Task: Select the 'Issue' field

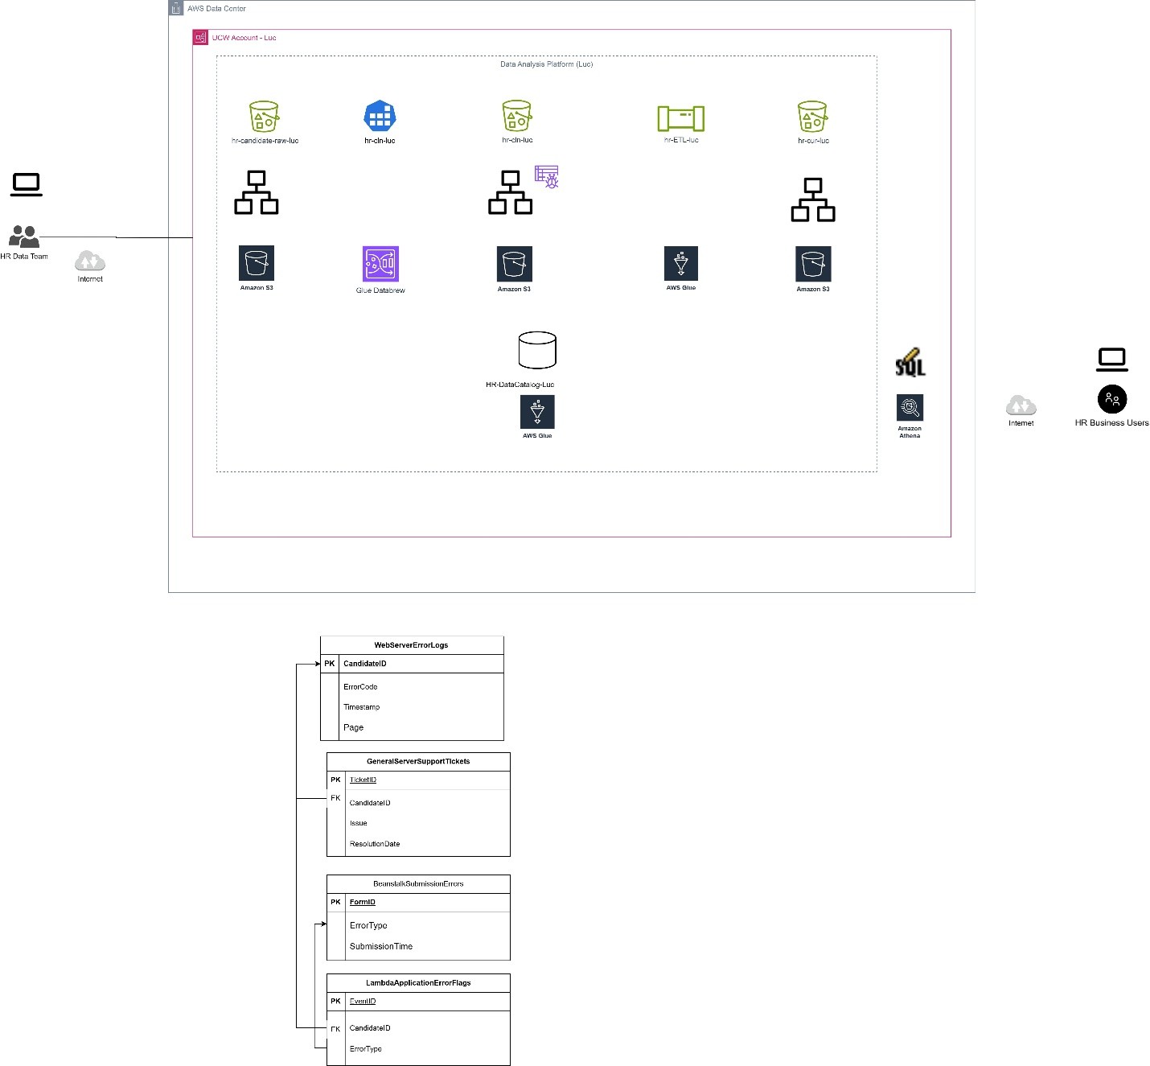Action: tap(358, 823)
